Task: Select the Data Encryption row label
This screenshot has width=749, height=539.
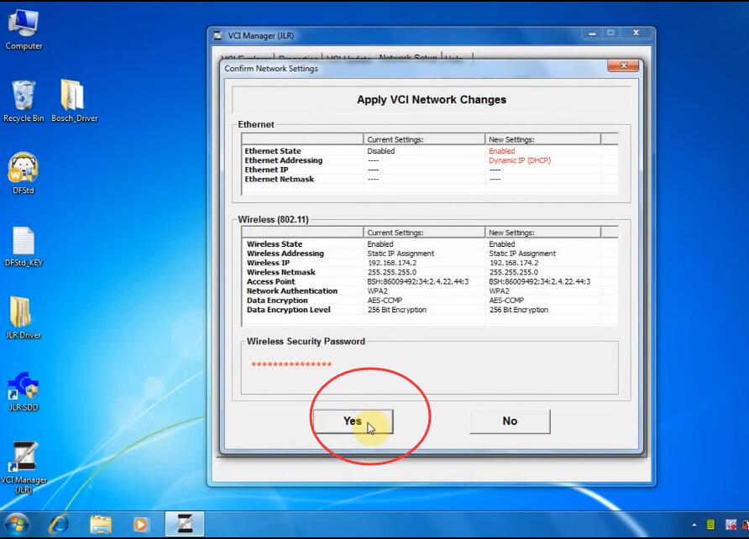Action: [277, 301]
